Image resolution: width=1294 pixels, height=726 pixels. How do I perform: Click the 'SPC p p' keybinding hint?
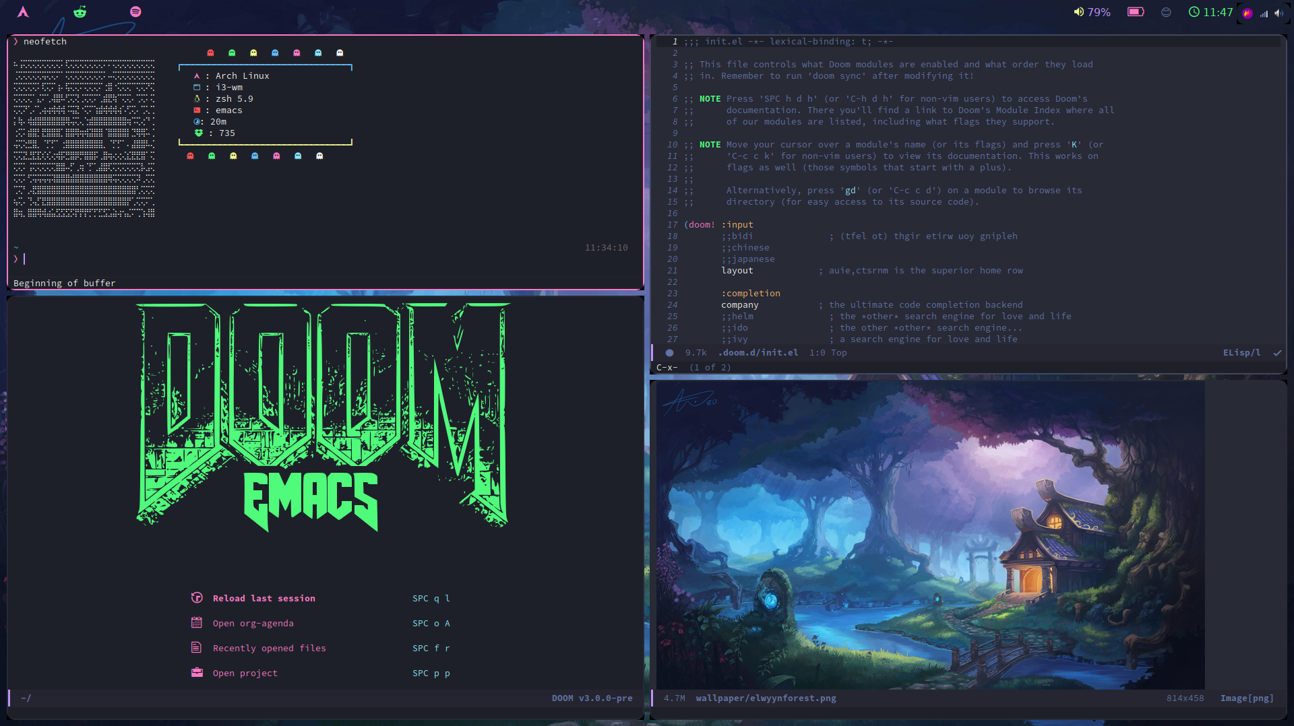pos(431,673)
